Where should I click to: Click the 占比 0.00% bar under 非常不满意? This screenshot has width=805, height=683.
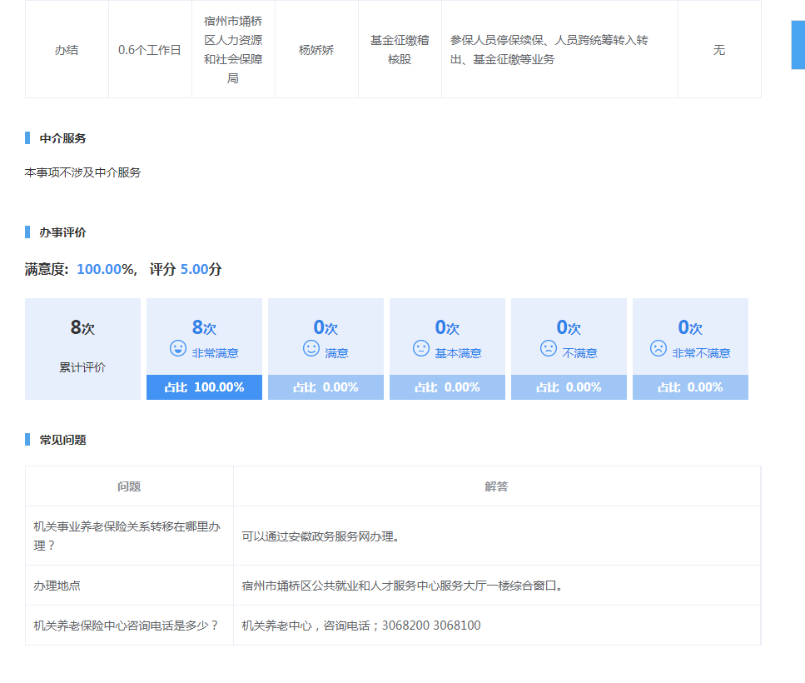690,387
